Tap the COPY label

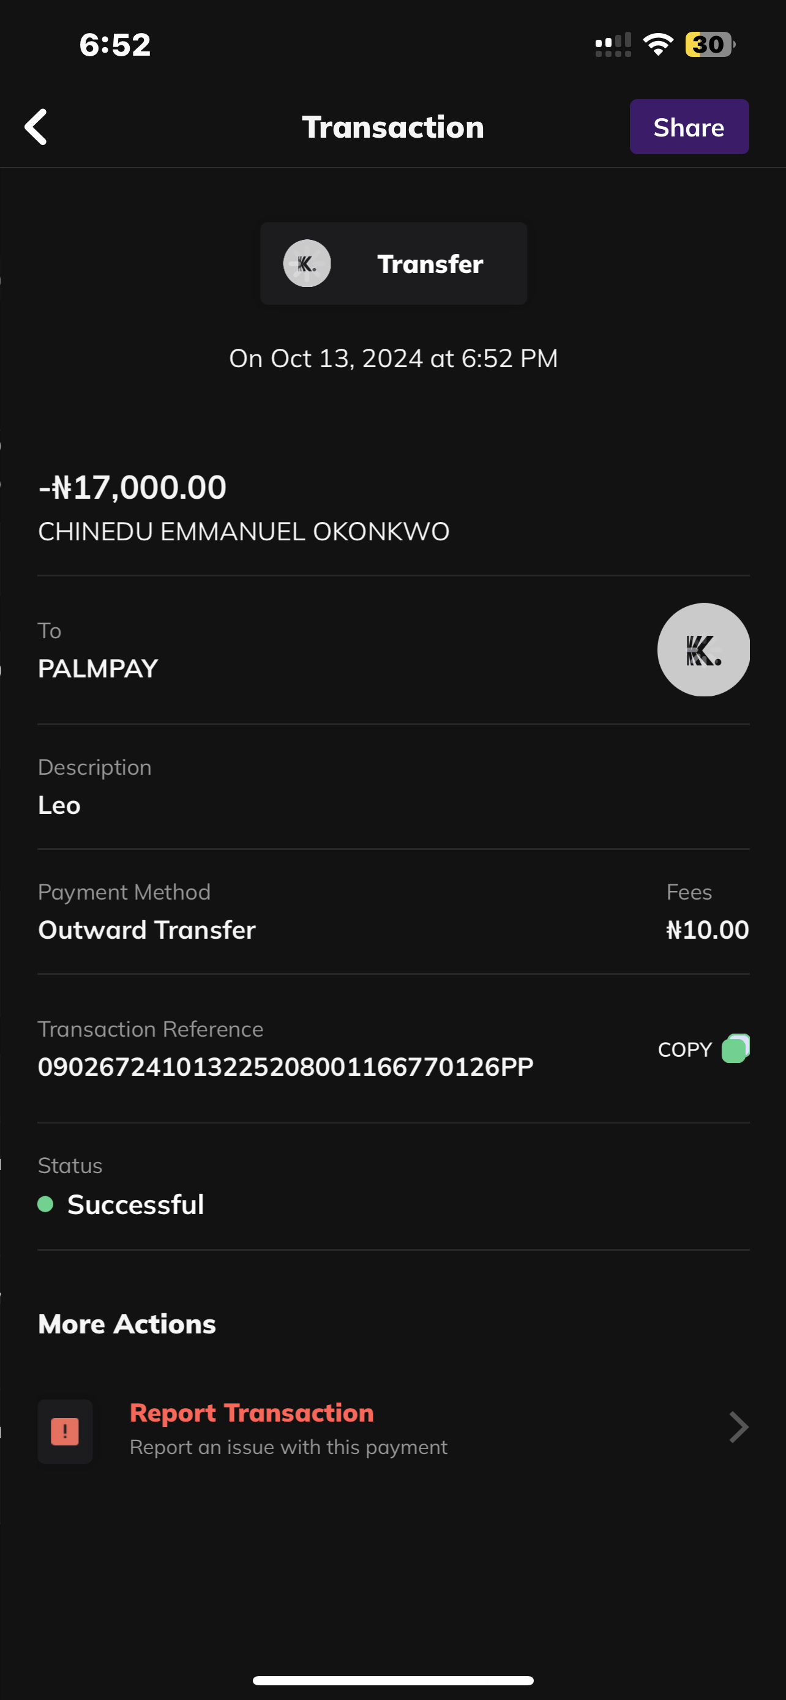684,1049
